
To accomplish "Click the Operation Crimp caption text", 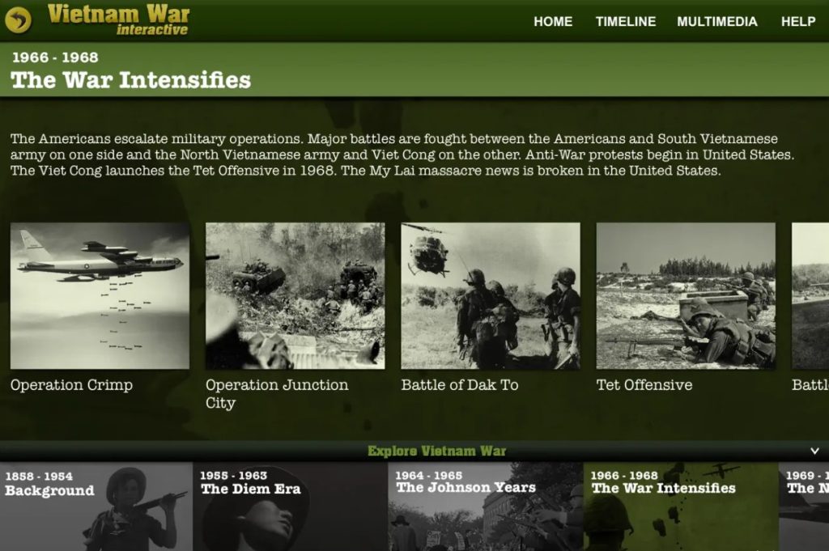I will coord(70,385).
